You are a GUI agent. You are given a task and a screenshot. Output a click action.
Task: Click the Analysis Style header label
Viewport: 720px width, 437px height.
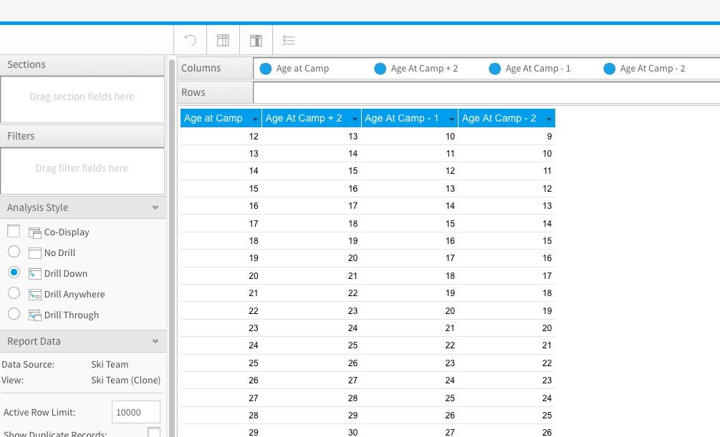tap(38, 207)
